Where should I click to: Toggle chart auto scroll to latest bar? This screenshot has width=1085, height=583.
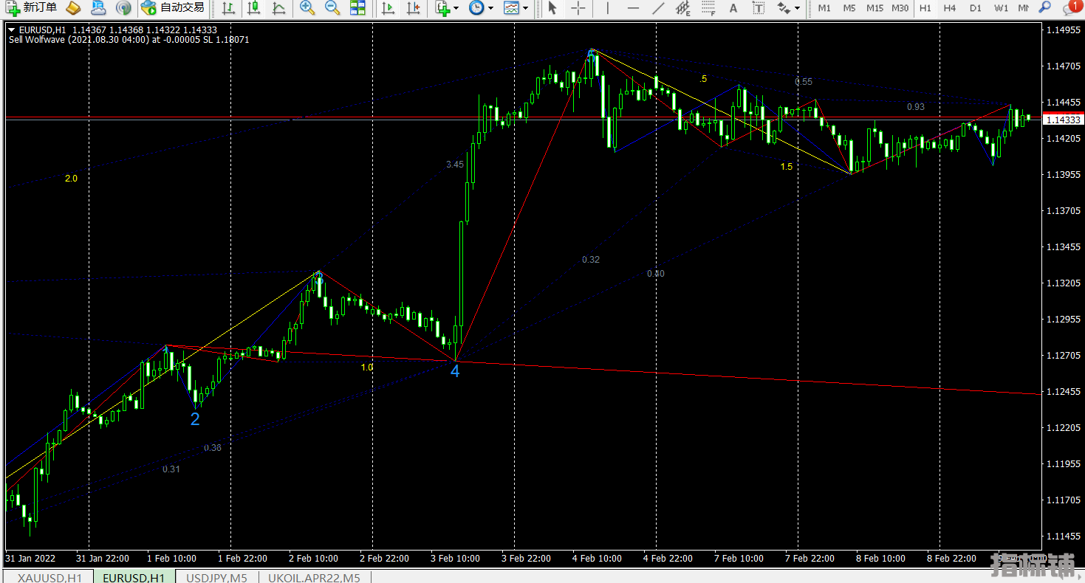click(x=389, y=8)
